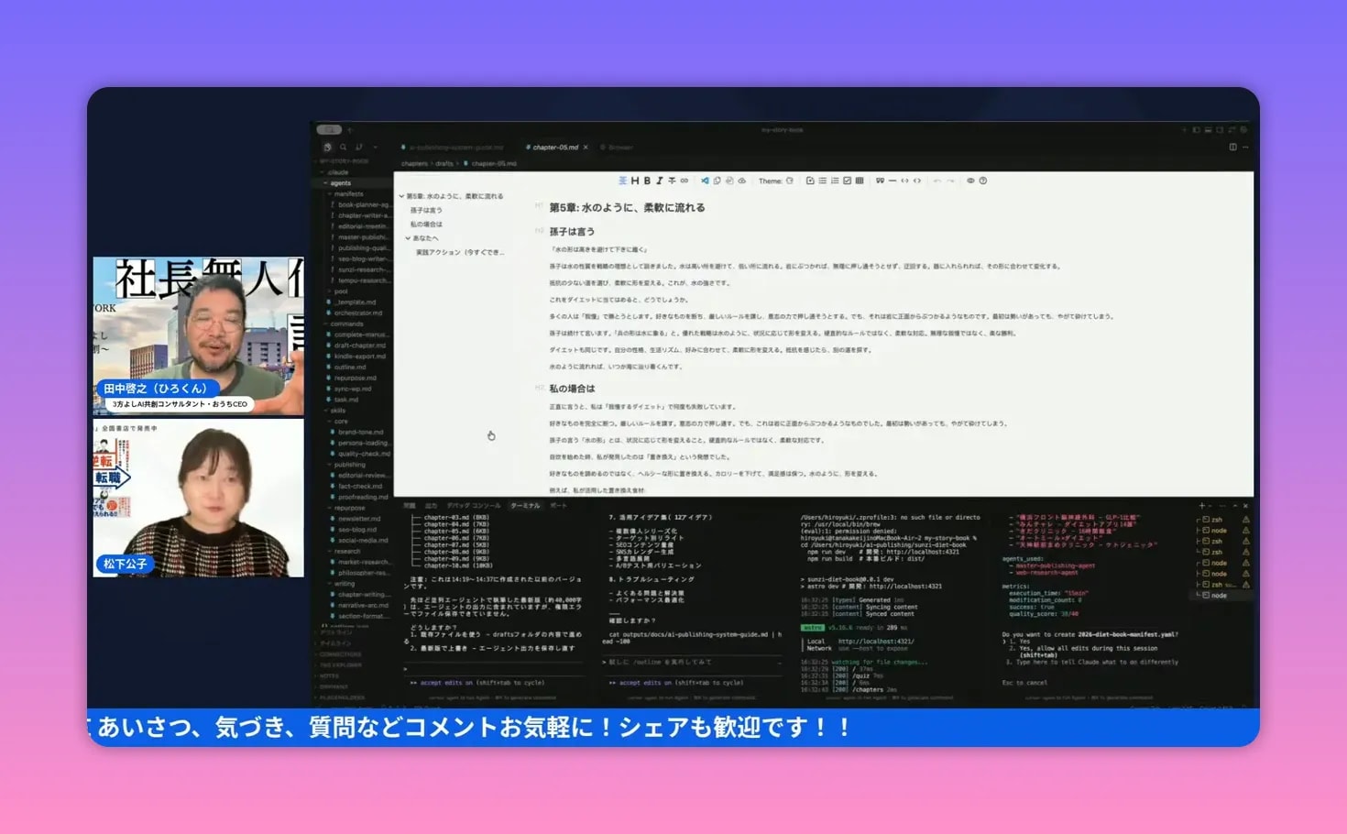Insert heading with the H icon

[x=635, y=181]
